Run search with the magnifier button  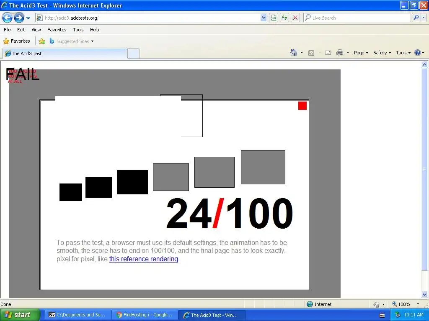click(x=416, y=18)
